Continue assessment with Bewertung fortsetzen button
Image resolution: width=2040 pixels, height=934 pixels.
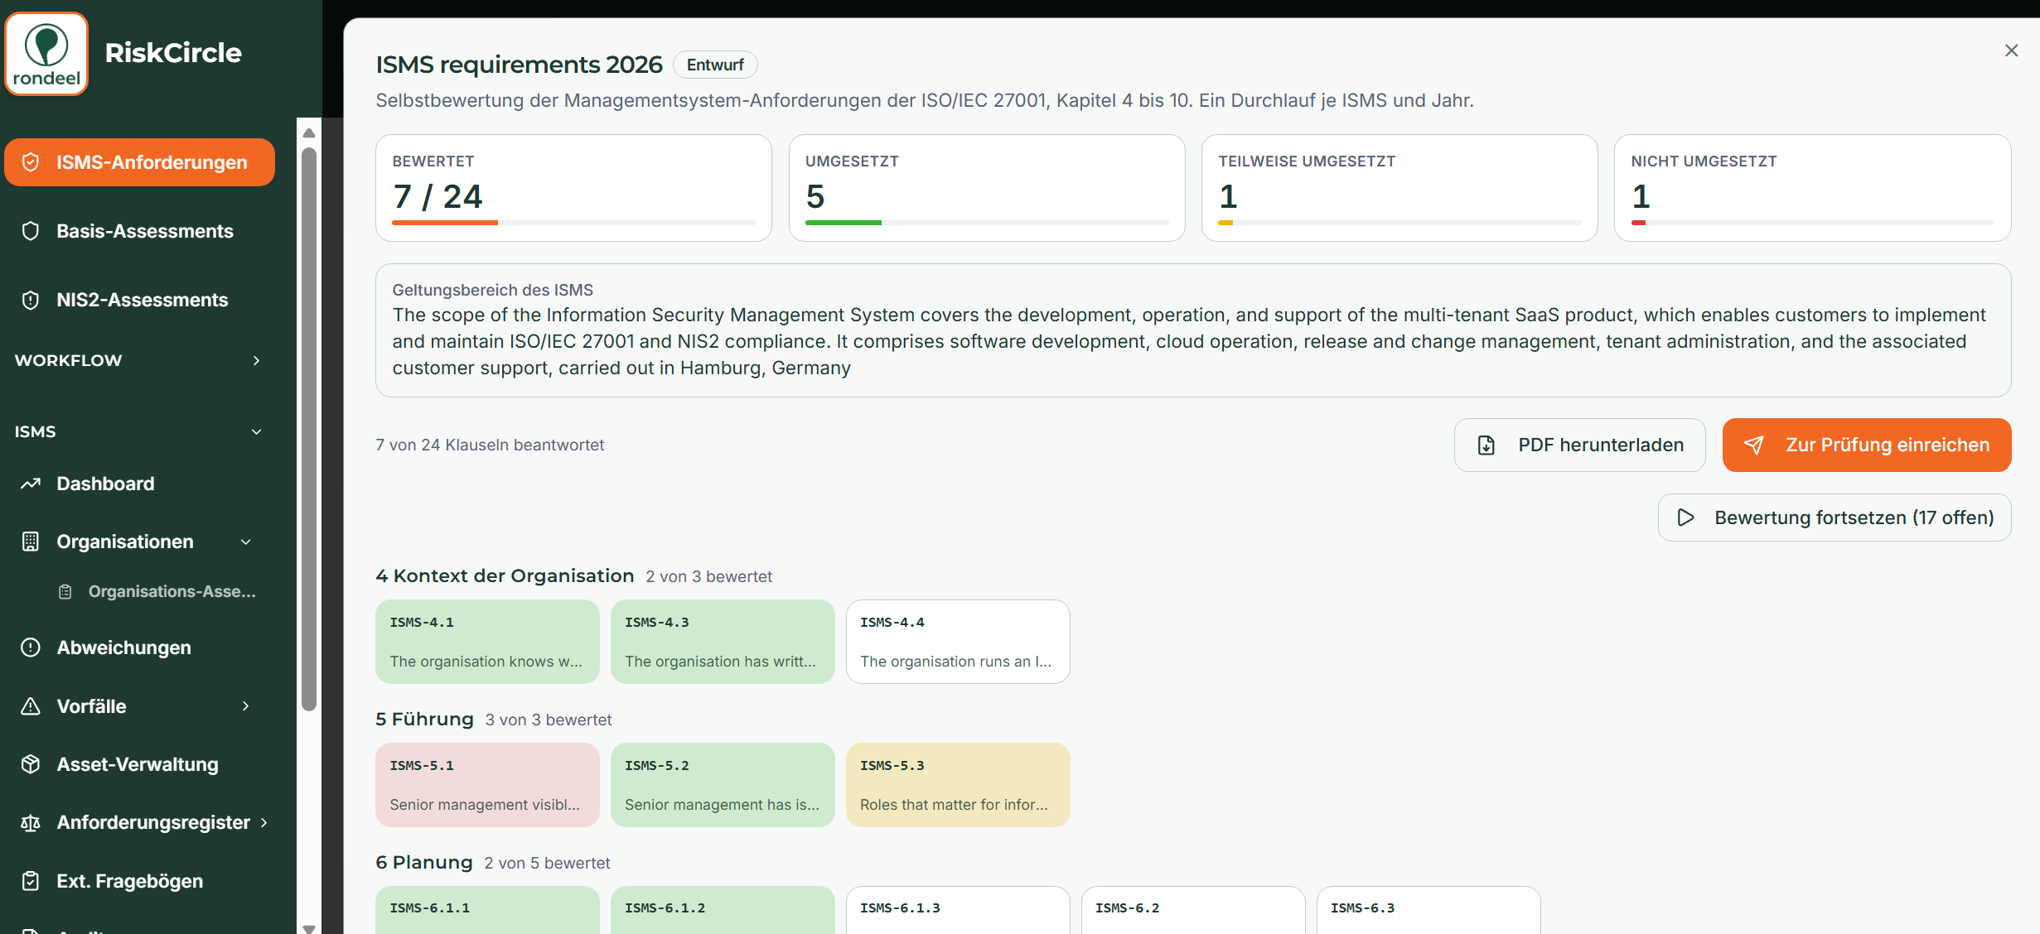tap(1835, 518)
